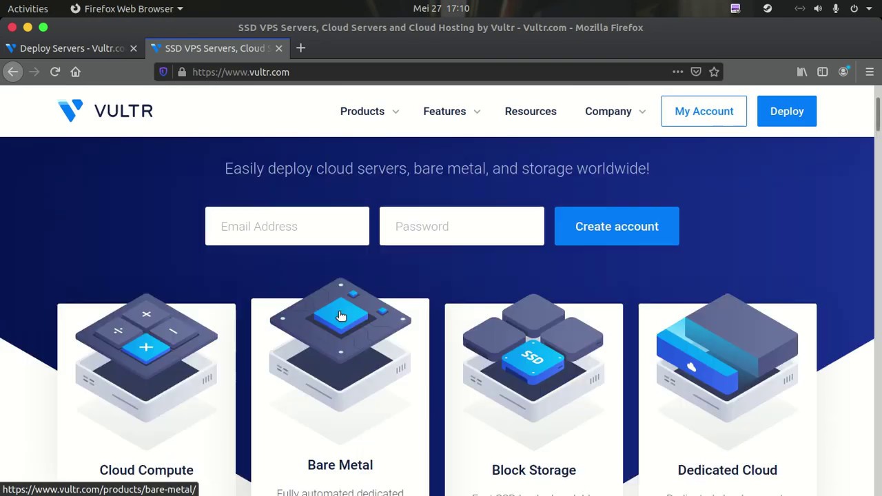The width and height of the screenshot is (882, 496).
Task: Focus the Email Address field
Action: pos(287,226)
